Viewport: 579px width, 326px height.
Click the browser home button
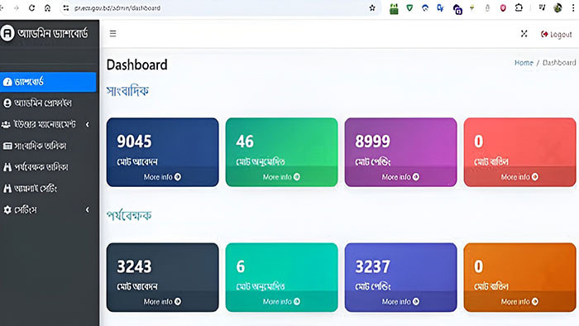click(48, 7)
